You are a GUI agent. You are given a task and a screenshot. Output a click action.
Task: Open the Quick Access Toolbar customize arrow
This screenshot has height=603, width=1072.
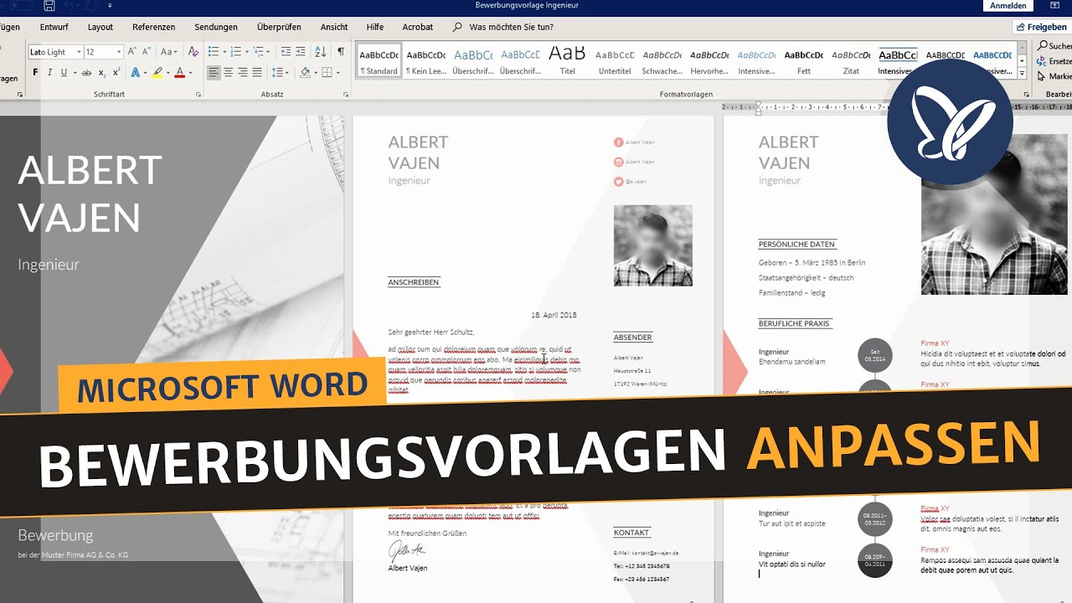(x=110, y=6)
